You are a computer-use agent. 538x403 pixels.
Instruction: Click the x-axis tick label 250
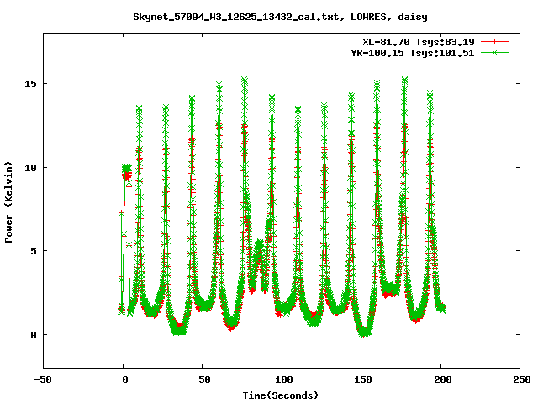[522, 379]
